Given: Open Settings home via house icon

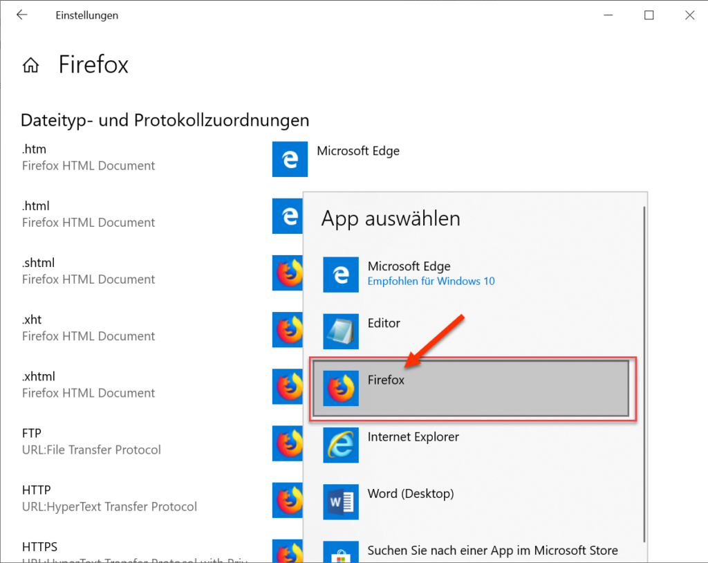Looking at the screenshot, I should (30, 65).
